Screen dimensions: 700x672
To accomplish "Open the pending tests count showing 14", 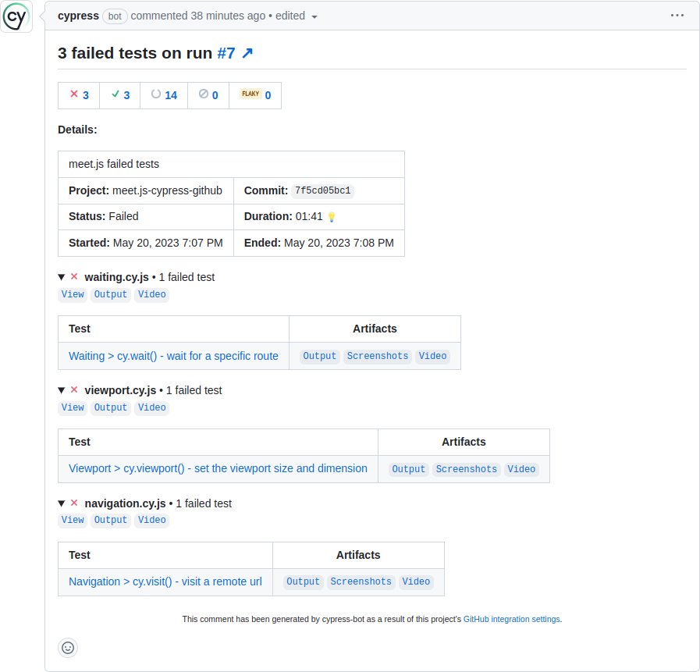I will pyautogui.click(x=164, y=95).
